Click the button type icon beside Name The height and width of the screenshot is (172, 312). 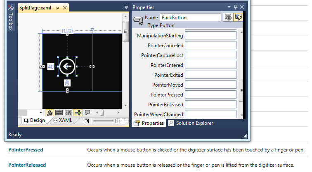point(138,20)
